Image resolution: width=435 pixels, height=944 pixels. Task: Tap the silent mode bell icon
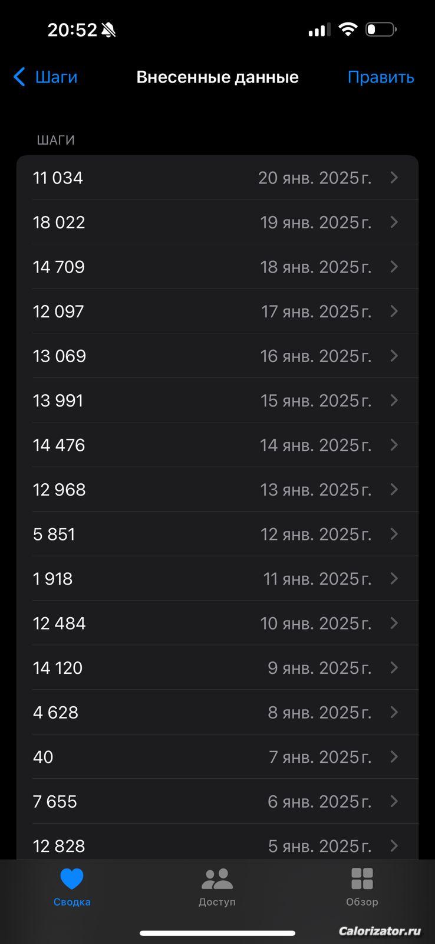109,30
